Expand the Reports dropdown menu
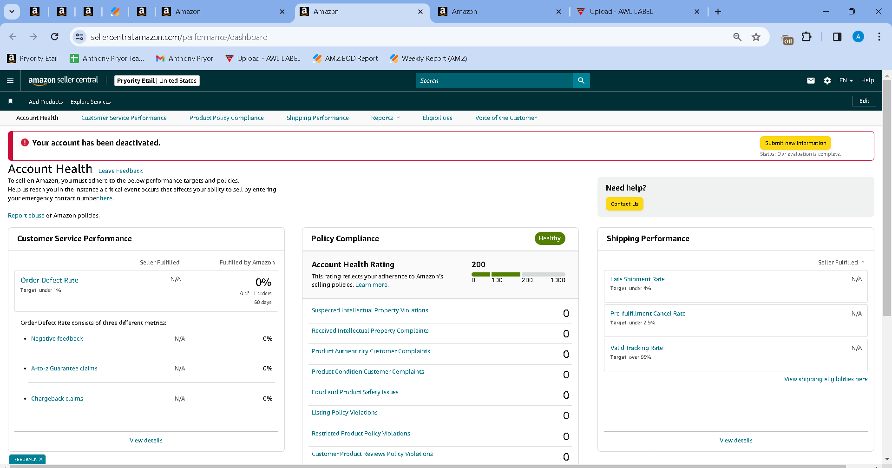This screenshot has height=468, width=892. 386,118
